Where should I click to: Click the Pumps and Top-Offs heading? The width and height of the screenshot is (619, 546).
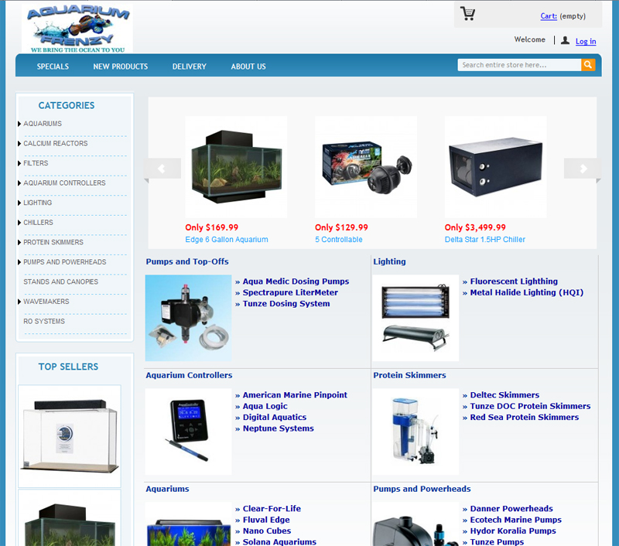(x=187, y=261)
